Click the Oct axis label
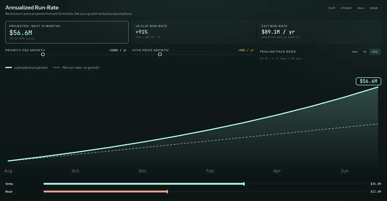This screenshot has width=387, height=201. click(75, 171)
